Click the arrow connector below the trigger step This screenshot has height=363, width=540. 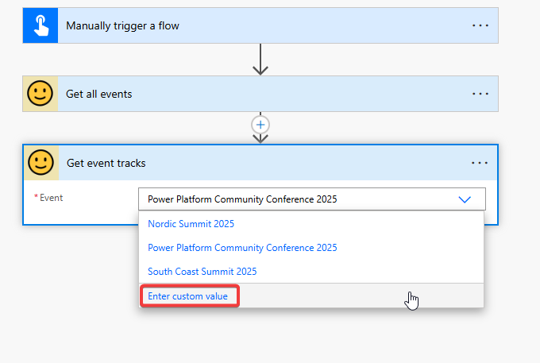260,60
